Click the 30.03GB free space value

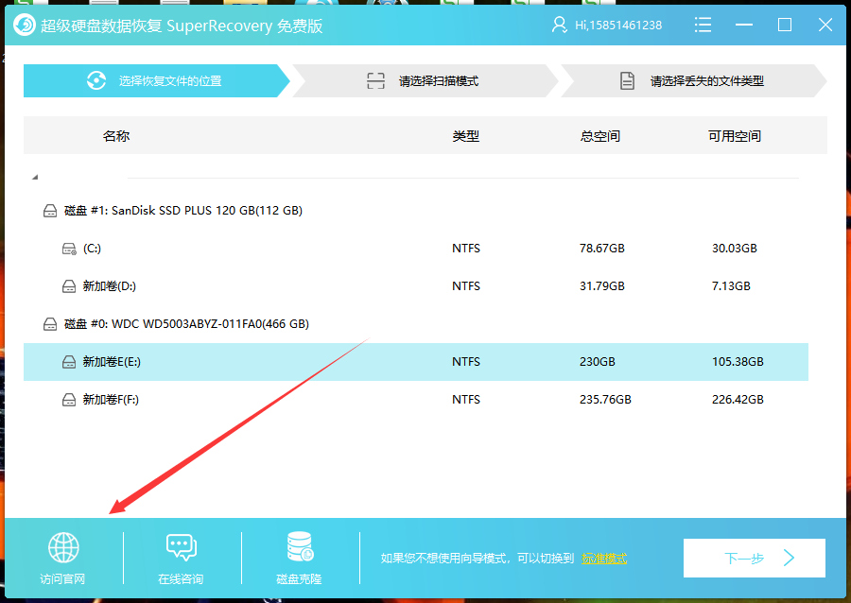click(735, 249)
